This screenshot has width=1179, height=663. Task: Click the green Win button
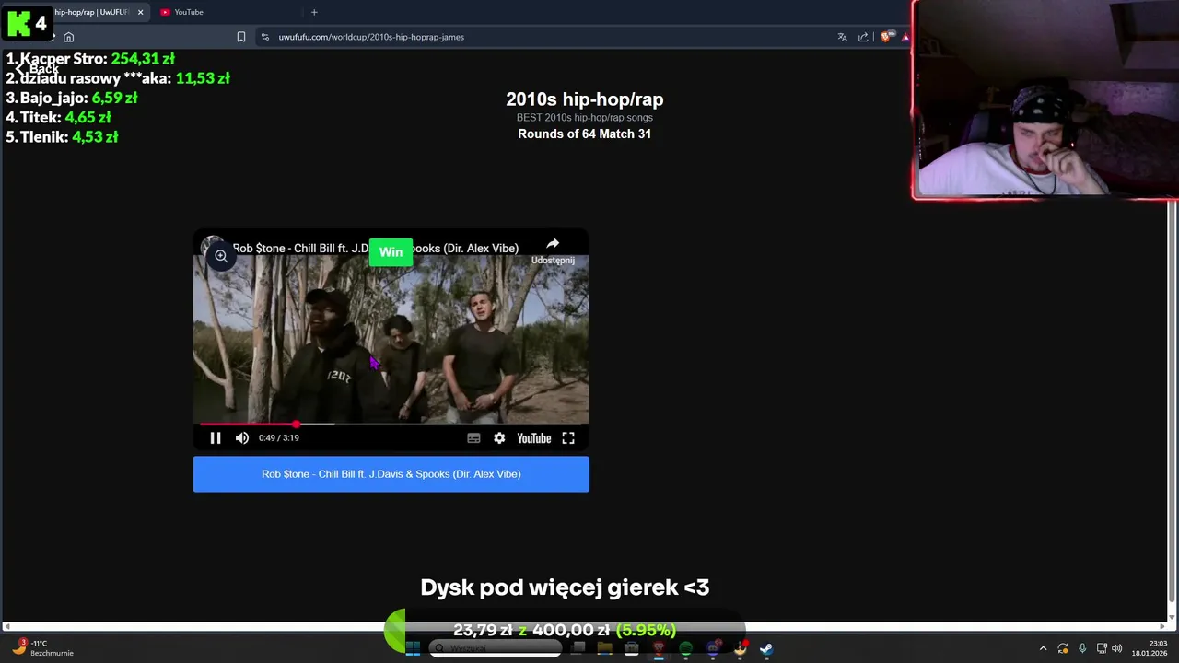(x=391, y=252)
